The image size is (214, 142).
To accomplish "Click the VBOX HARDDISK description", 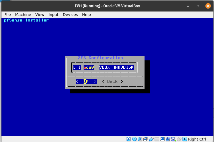I will click(x=117, y=67).
